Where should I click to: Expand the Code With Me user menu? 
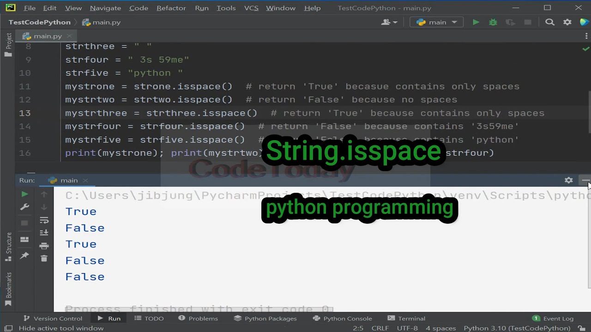coord(389,22)
